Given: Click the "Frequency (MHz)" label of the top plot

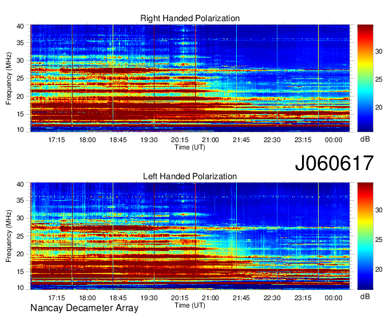Looking at the screenshot, I should pyautogui.click(x=9, y=78).
